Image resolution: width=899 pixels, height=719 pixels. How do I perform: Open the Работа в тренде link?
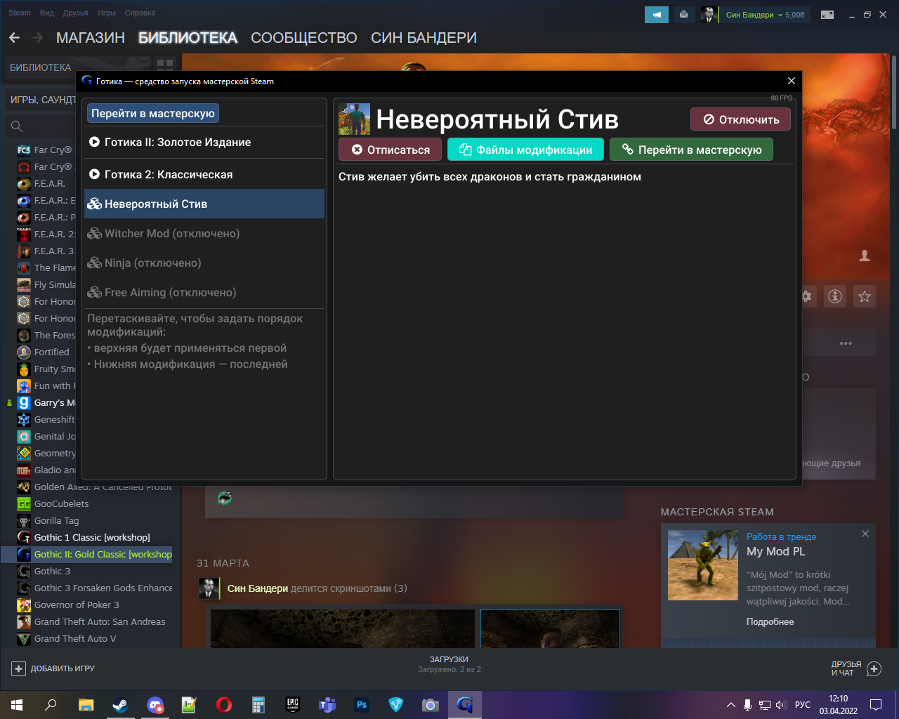[781, 536]
